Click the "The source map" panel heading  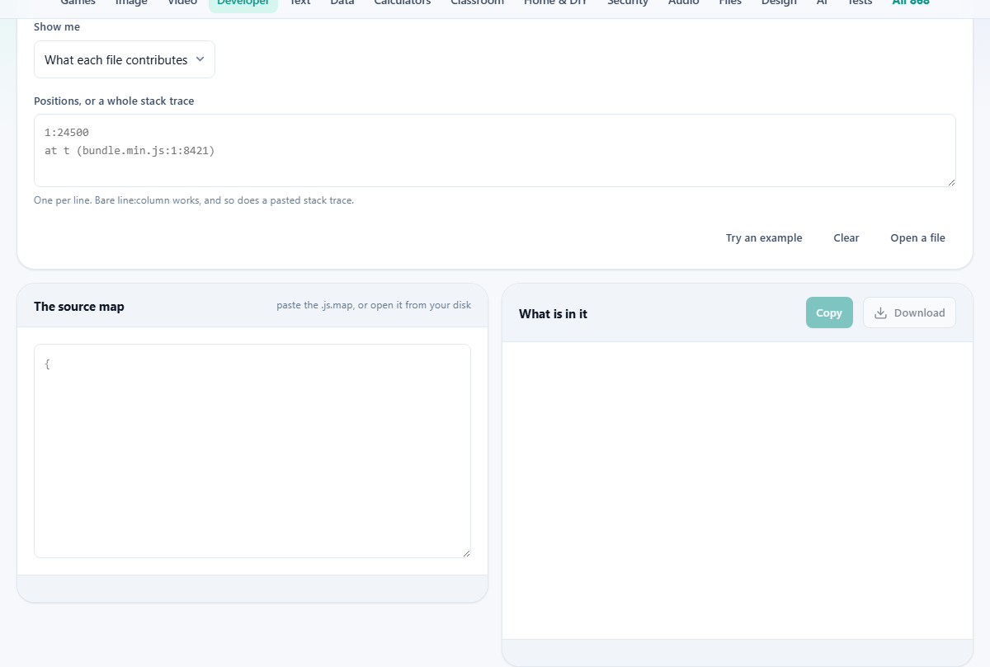79,307
